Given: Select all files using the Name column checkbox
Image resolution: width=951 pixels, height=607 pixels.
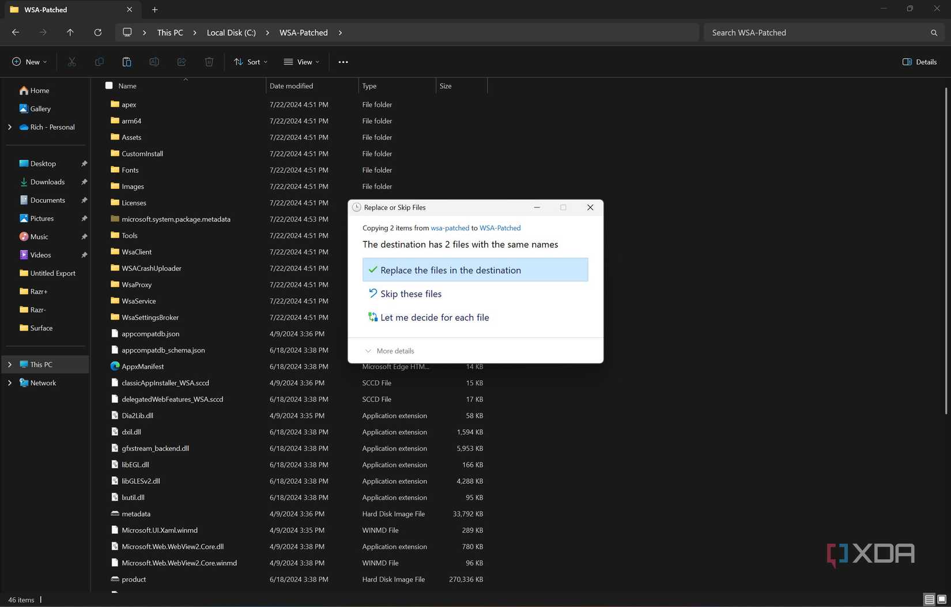Looking at the screenshot, I should tap(109, 85).
